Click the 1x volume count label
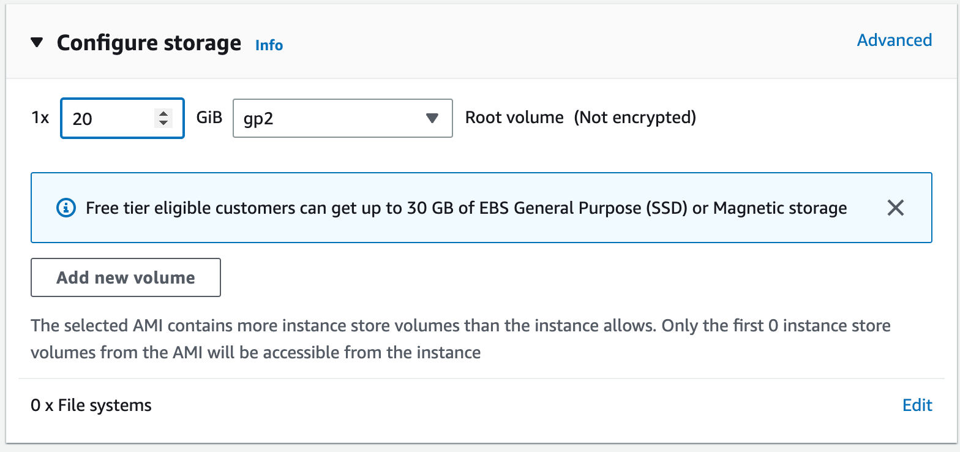The image size is (960, 452). pos(40,118)
